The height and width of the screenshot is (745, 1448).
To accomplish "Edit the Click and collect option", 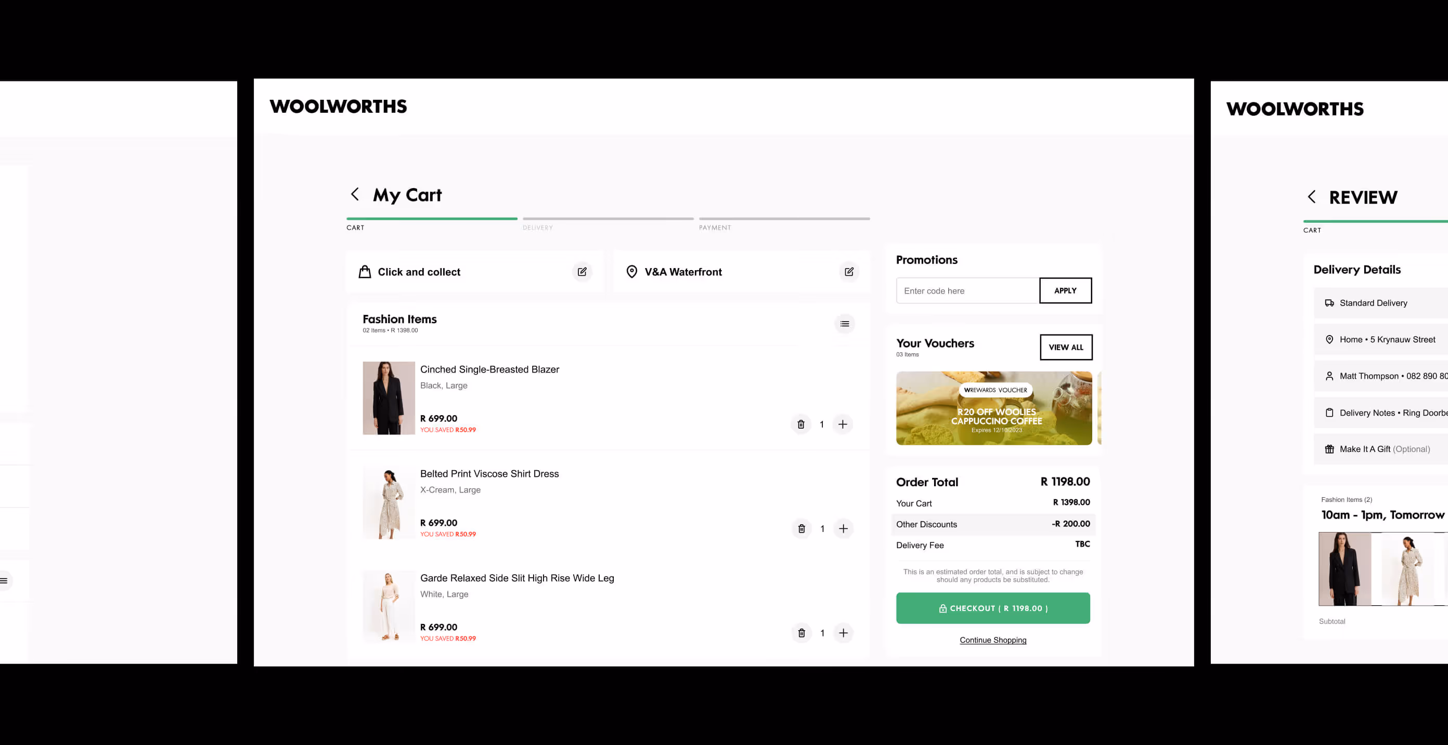I will coord(583,272).
